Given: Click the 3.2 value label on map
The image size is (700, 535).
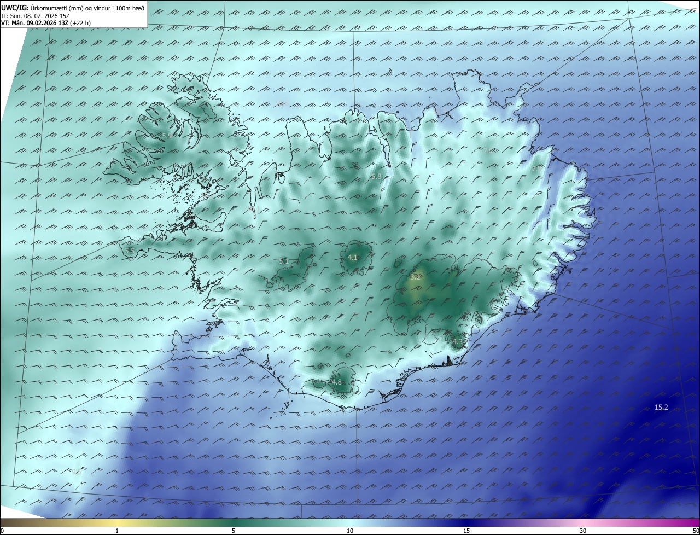Looking at the screenshot, I should pos(415,277).
